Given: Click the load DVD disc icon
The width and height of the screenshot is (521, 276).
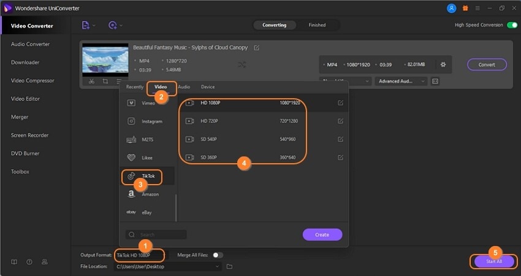Looking at the screenshot, I should click(x=113, y=25).
